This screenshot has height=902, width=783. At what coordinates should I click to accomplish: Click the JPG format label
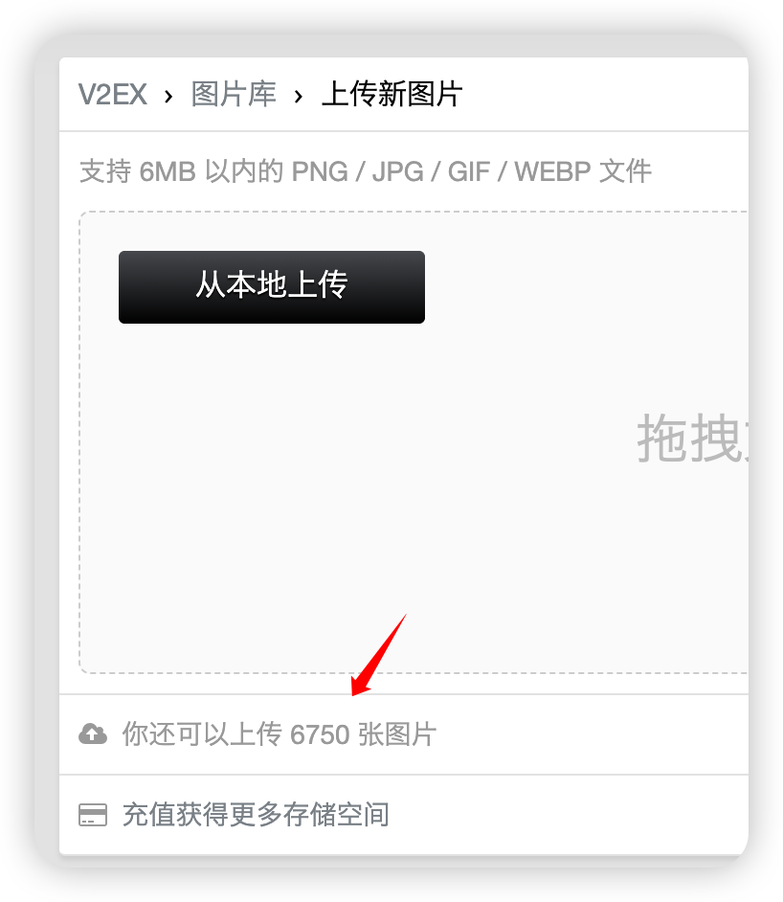click(398, 172)
